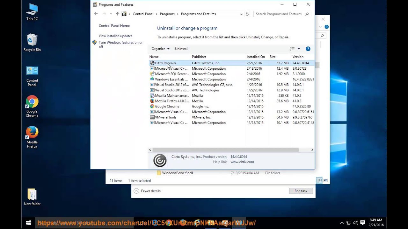Click the Help icon in background Explorer window
The width and height of the screenshot is (408, 229).
point(327,27)
